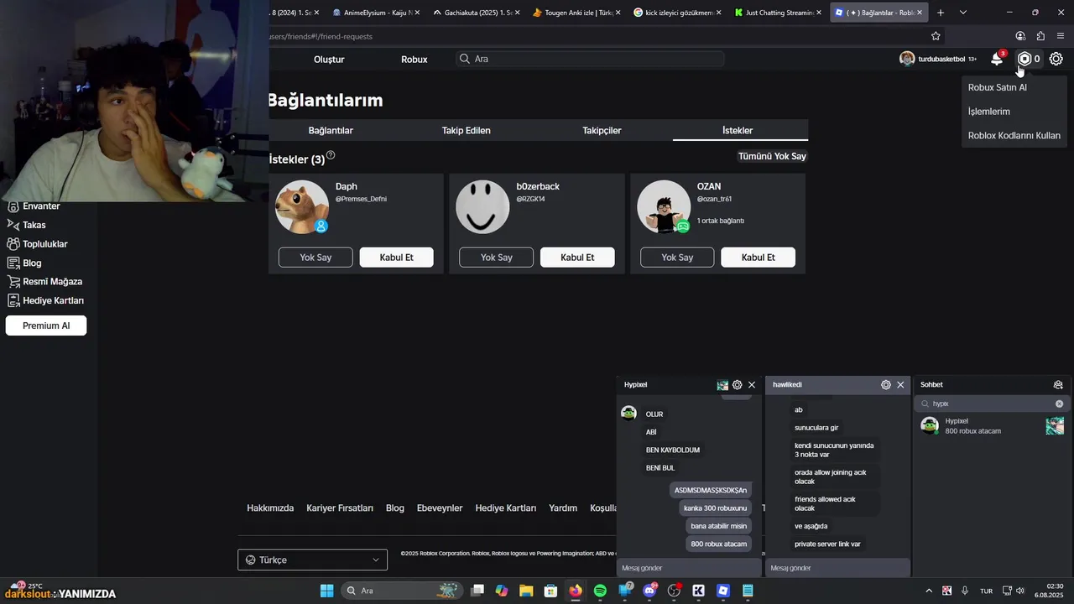1074x604 pixels.
Task: Open OZAN's avatar thumbnail
Action: click(664, 206)
